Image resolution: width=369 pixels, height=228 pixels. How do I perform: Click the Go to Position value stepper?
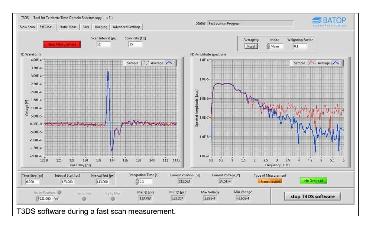click(37, 199)
